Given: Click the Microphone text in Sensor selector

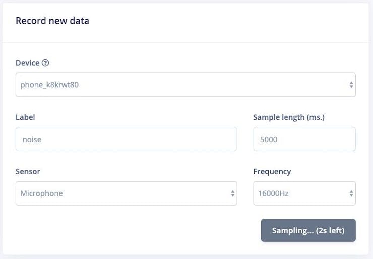Looking at the screenshot, I should click(41, 193).
